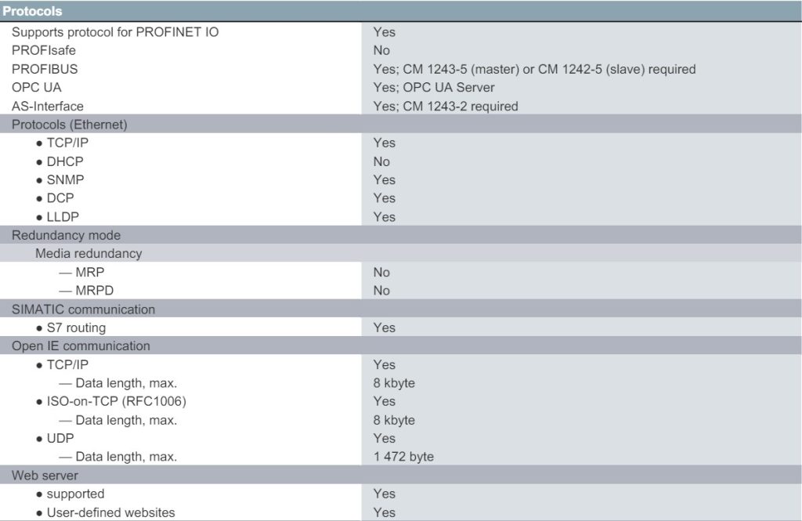802x521 pixels.
Task: Select the 1 472 byte value
Action: [x=403, y=457]
